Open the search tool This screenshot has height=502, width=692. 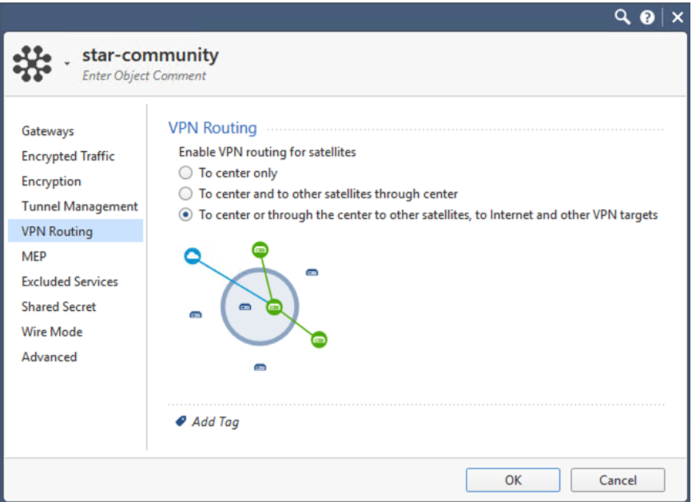[x=622, y=16]
